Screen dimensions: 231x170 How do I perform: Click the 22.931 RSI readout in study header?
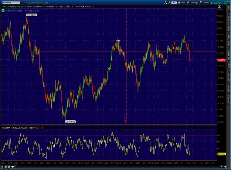pos(33,128)
